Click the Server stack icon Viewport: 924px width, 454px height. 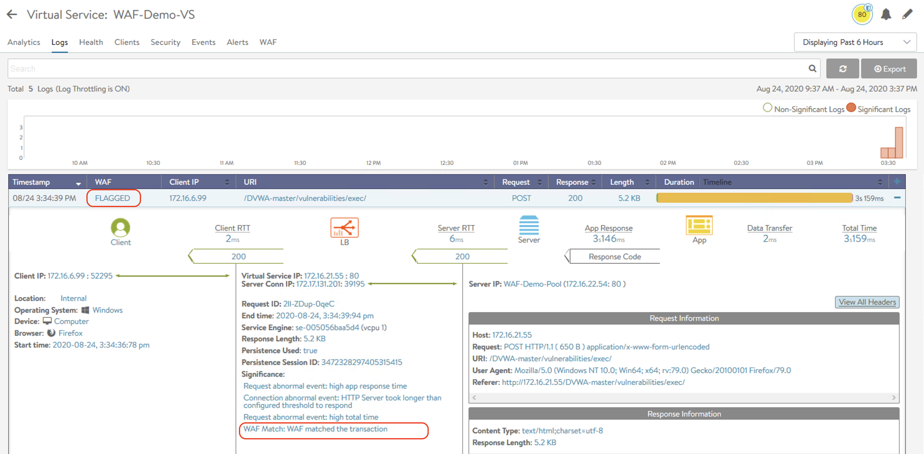[x=529, y=225]
